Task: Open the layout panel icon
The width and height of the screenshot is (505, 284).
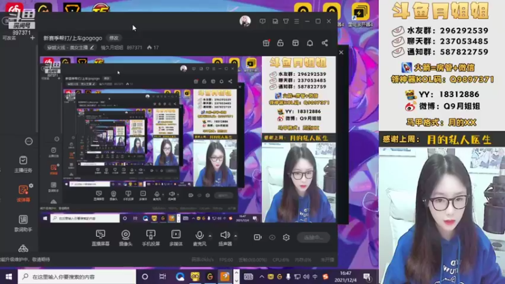Action: pos(295,43)
